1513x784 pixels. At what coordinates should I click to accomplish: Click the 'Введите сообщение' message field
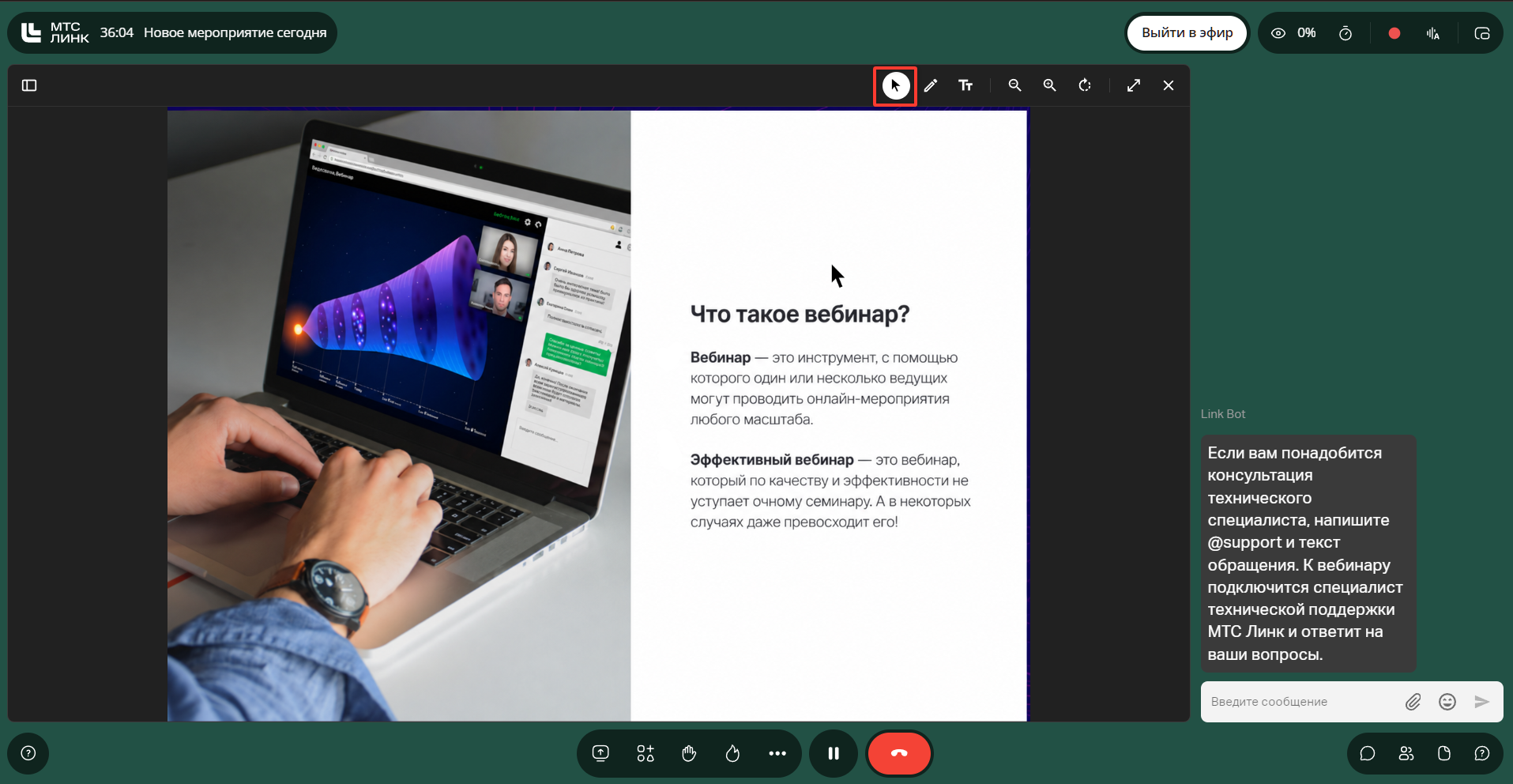coord(1300,702)
